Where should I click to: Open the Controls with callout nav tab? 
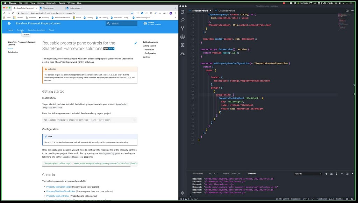tap(36, 30)
